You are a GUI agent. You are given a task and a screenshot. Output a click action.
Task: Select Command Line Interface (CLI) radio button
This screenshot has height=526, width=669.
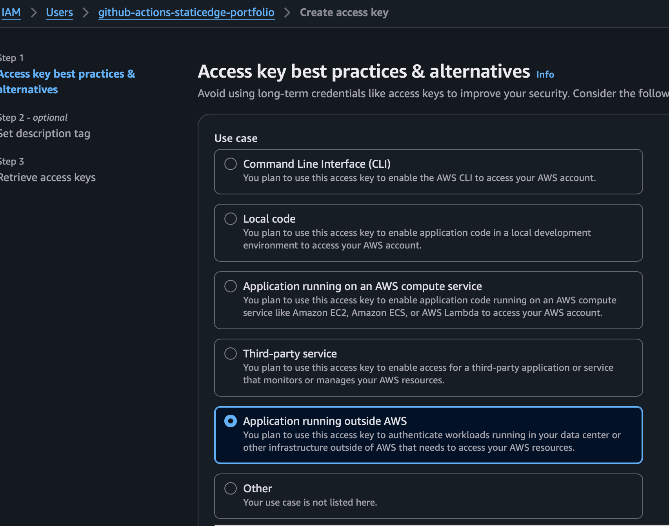coord(231,164)
